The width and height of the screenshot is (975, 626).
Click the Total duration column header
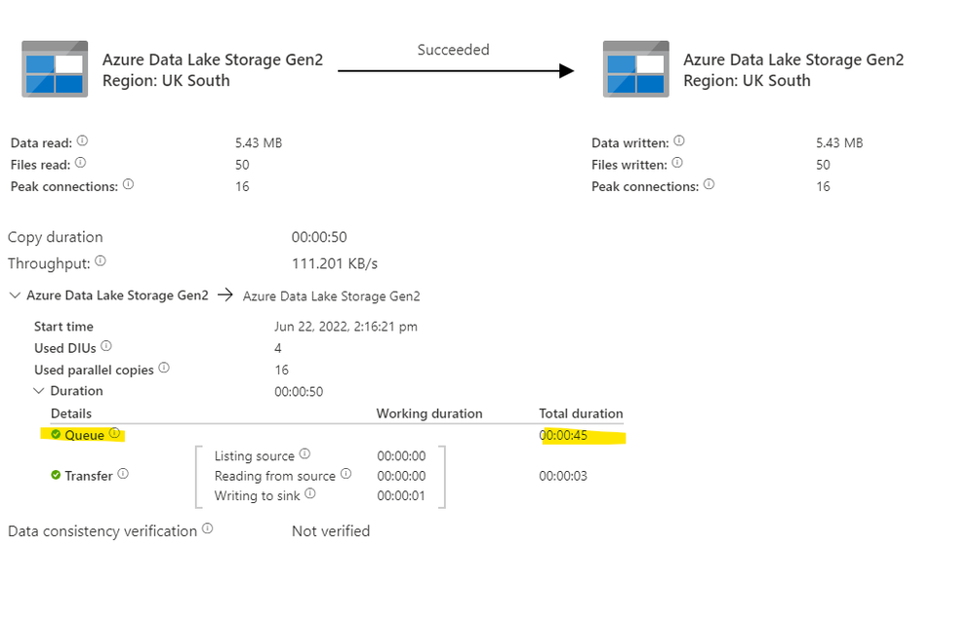tap(581, 413)
